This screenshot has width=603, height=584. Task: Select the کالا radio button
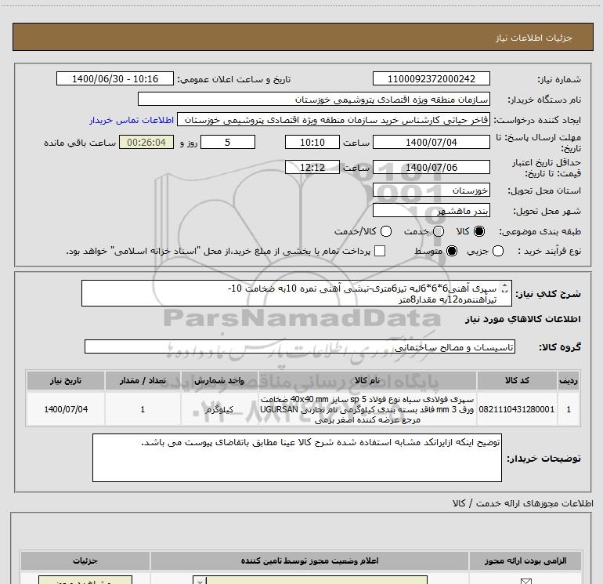(479, 231)
